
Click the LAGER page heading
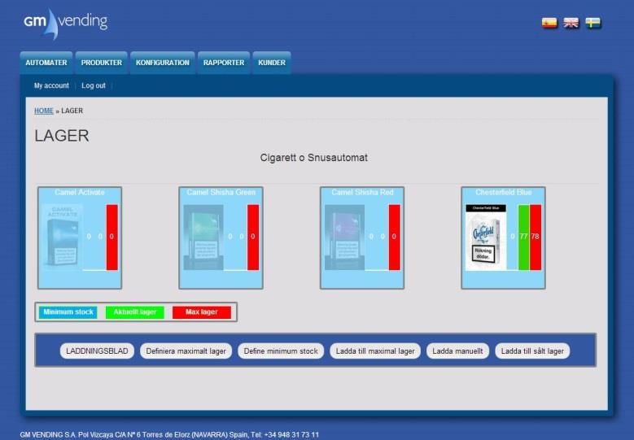pyautogui.click(x=62, y=136)
